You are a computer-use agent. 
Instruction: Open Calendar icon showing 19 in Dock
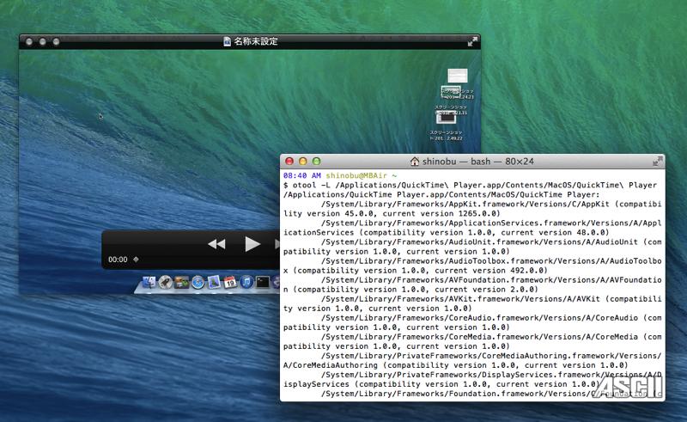pyautogui.click(x=230, y=282)
